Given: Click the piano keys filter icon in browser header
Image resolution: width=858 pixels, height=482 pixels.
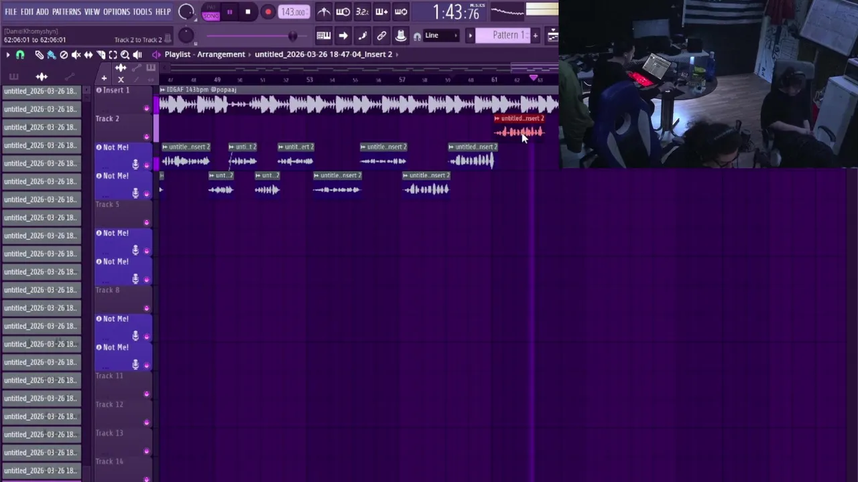Looking at the screenshot, I should pos(13,77).
